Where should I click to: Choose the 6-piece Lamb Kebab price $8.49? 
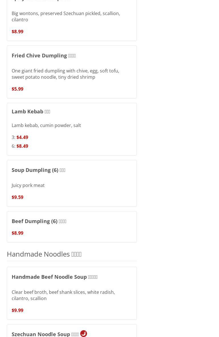coord(22,146)
